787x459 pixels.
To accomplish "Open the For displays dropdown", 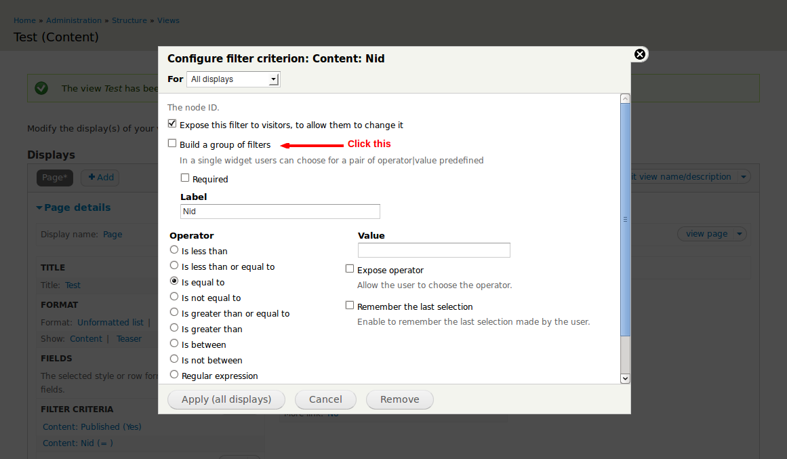I will 233,79.
